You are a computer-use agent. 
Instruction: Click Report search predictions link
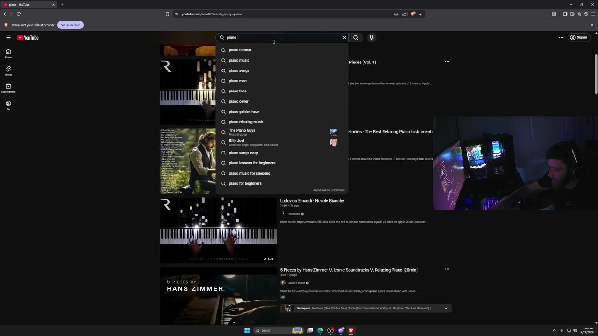click(328, 190)
